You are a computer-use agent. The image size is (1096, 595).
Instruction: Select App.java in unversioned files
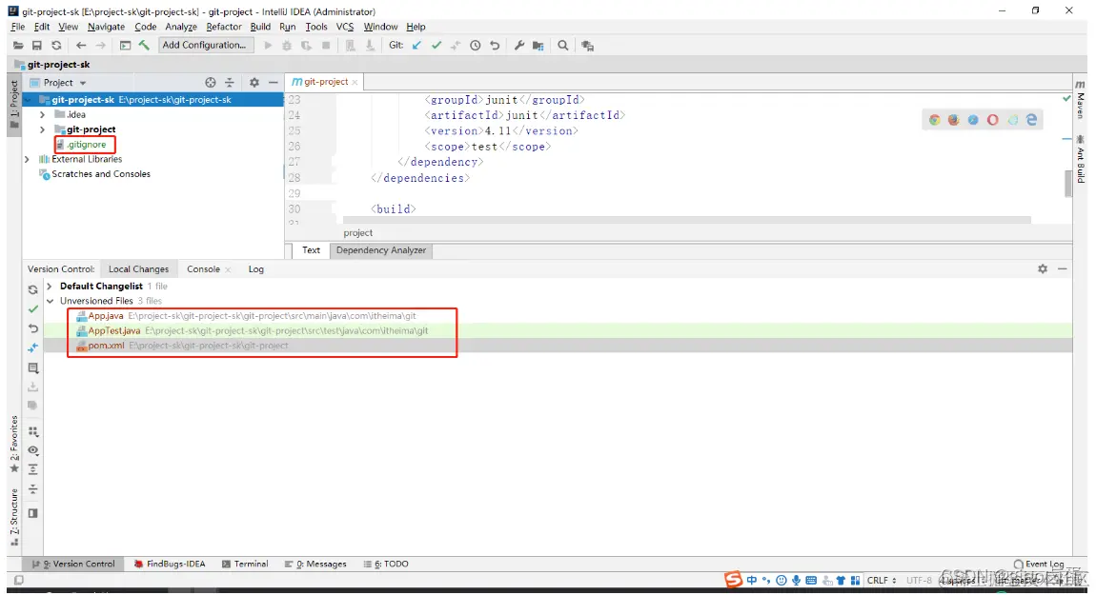point(106,316)
